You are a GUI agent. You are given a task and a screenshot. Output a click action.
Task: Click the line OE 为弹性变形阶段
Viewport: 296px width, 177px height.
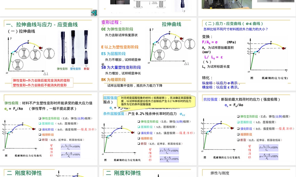pos(117,29)
